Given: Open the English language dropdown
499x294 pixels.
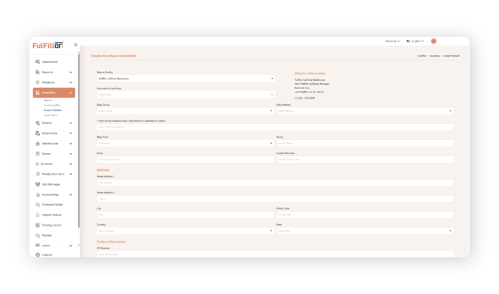Looking at the screenshot, I should pos(418,41).
